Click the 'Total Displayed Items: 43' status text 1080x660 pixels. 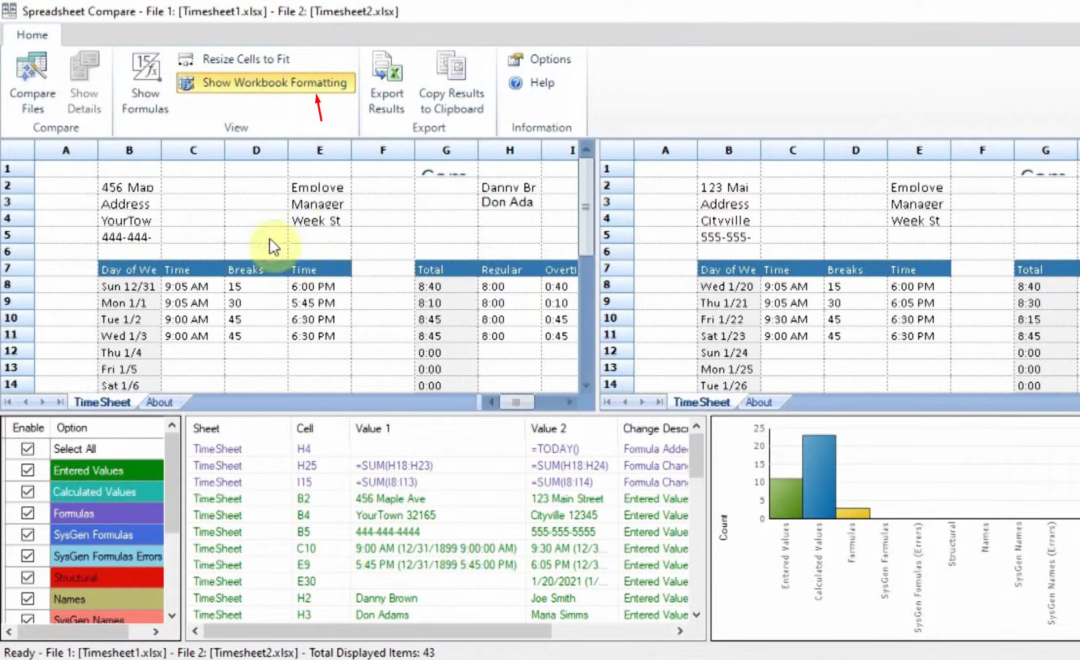click(372, 652)
